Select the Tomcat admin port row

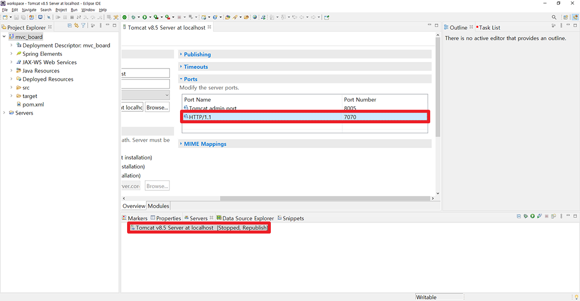click(x=305, y=108)
